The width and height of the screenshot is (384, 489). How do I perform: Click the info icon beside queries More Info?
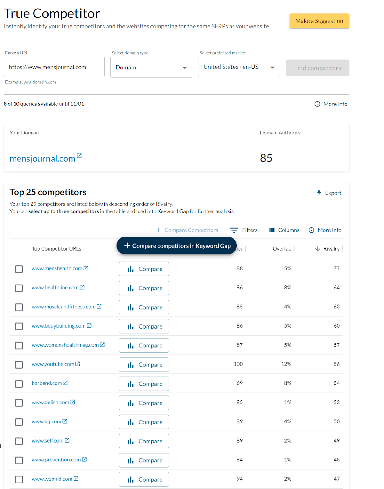(317, 104)
